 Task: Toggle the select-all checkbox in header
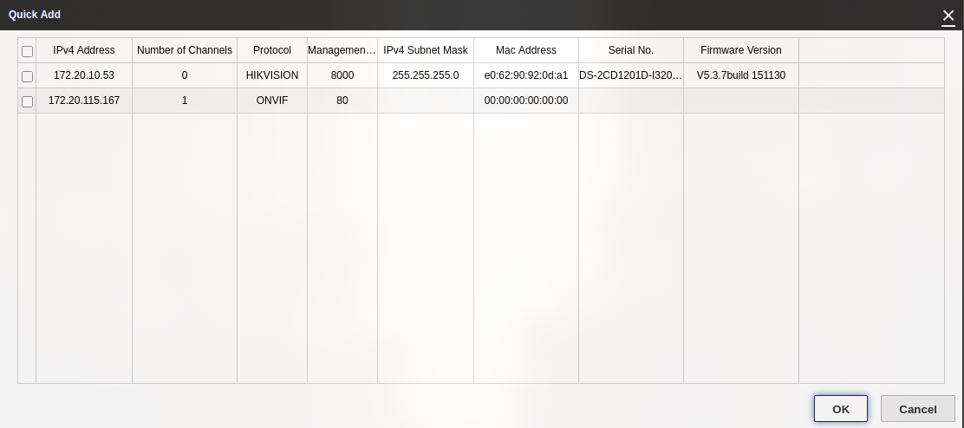click(27, 51)
